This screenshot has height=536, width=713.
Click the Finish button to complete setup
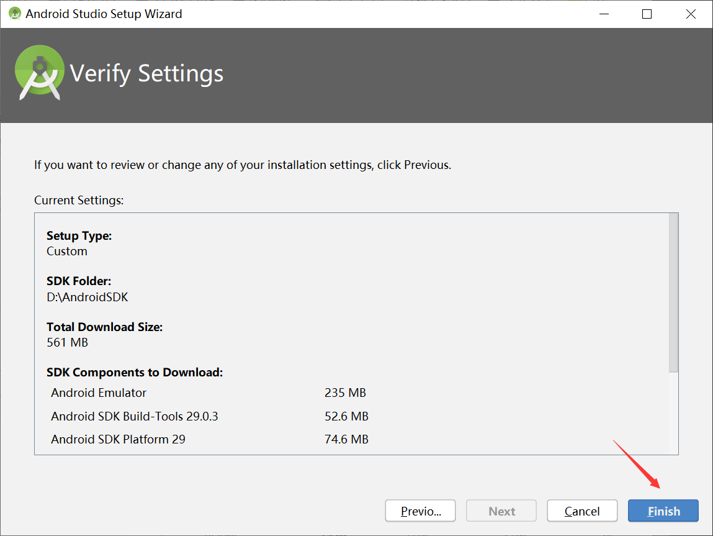pyautogui.click(x=663, y=511)
